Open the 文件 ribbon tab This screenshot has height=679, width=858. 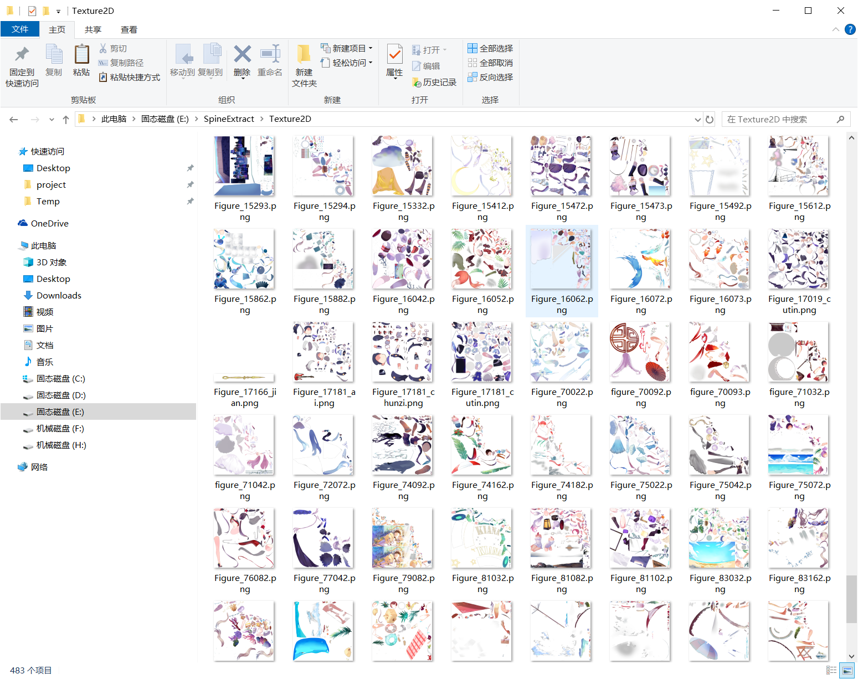point(20,29)
